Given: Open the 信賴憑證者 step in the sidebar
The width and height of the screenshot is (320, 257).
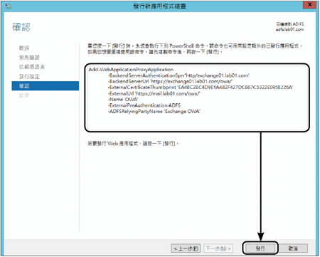Looking at the screenshot, I should 32,67.
